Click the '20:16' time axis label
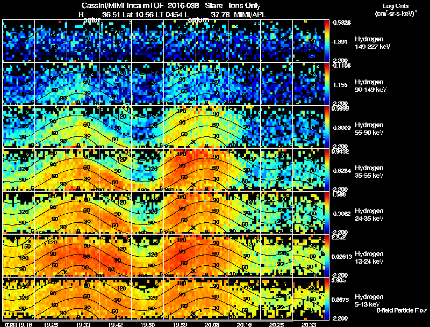 244,324
